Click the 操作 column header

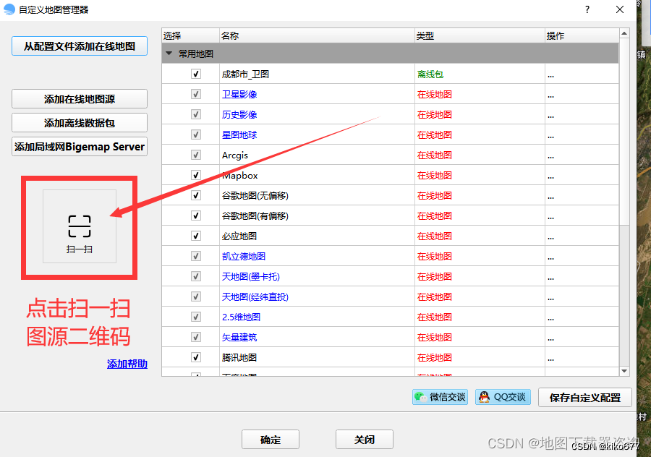click(x=582, y=35)
